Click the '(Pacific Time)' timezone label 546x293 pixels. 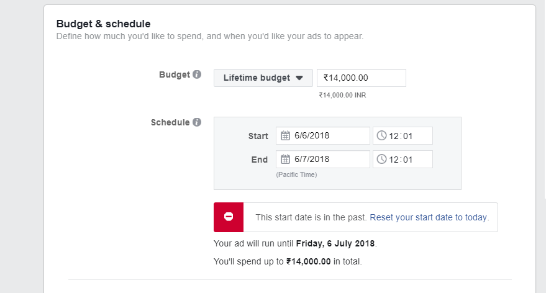(x=296, y=175)
